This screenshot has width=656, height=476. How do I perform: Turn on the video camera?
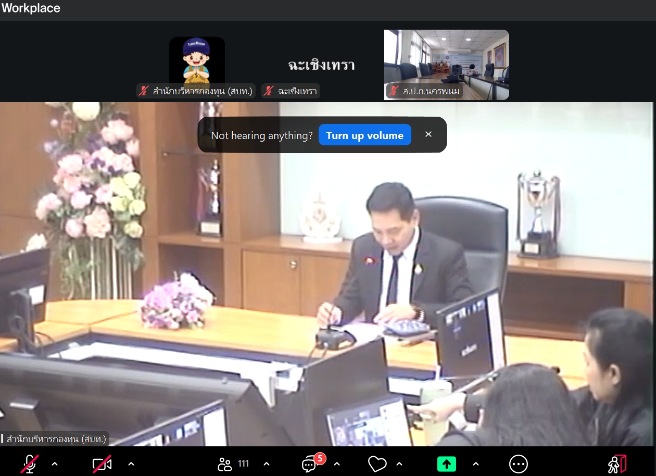click(102, 464)
